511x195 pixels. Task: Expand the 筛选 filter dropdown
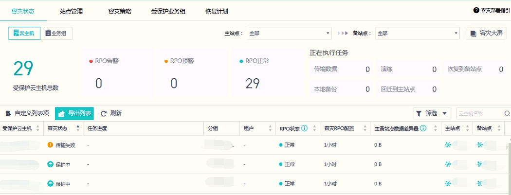(432, 113)
